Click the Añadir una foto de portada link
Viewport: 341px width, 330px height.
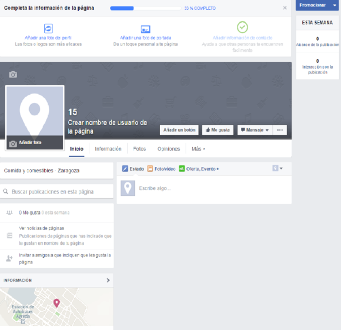tap(145, 38)
